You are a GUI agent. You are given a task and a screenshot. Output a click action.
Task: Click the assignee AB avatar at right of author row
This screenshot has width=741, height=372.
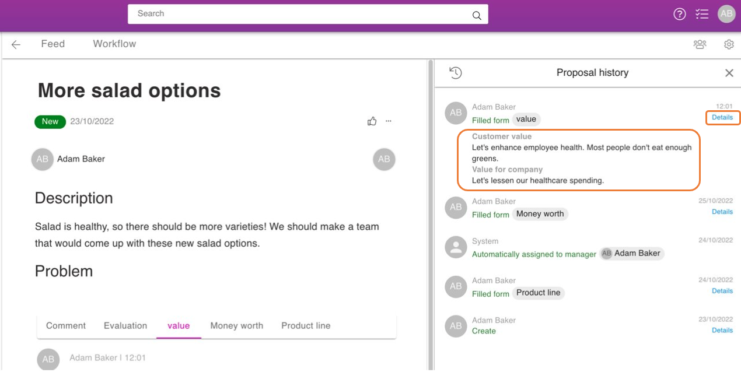384,159
